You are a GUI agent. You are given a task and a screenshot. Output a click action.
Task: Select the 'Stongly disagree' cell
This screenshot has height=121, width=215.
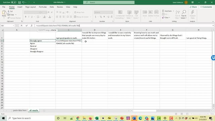43,51
